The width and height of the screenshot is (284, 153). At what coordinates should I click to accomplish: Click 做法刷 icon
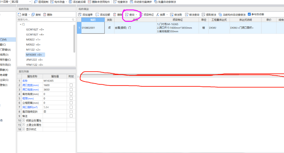coord(172,15)
